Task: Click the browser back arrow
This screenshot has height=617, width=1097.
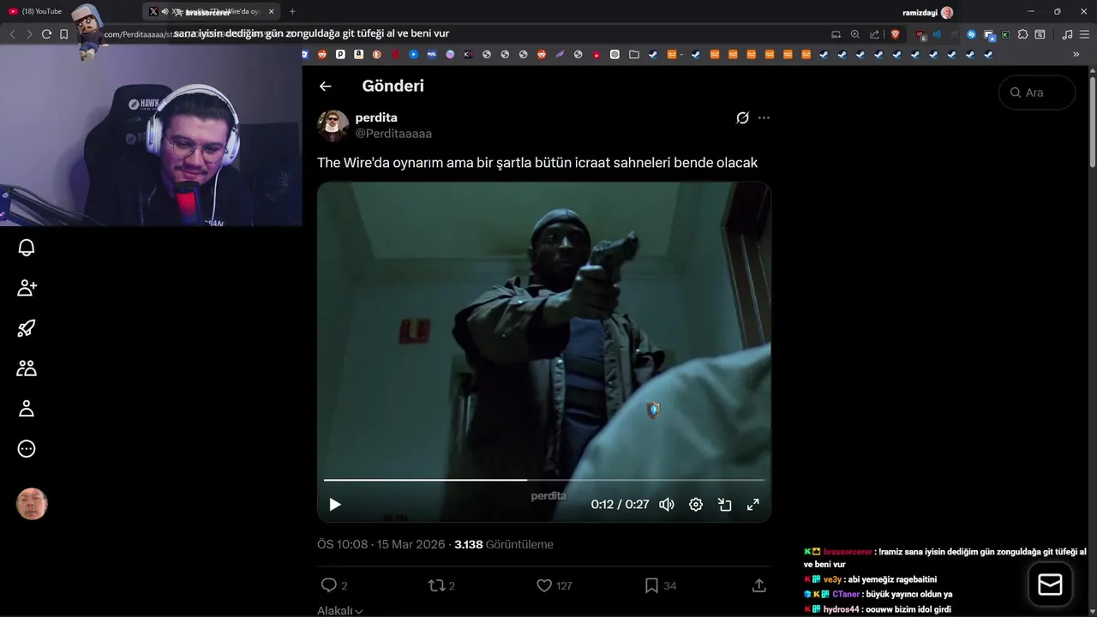Action: pos(12,34)
